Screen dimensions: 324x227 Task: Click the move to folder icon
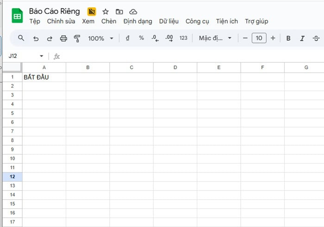pyautogui.click(x=119, y=12)
